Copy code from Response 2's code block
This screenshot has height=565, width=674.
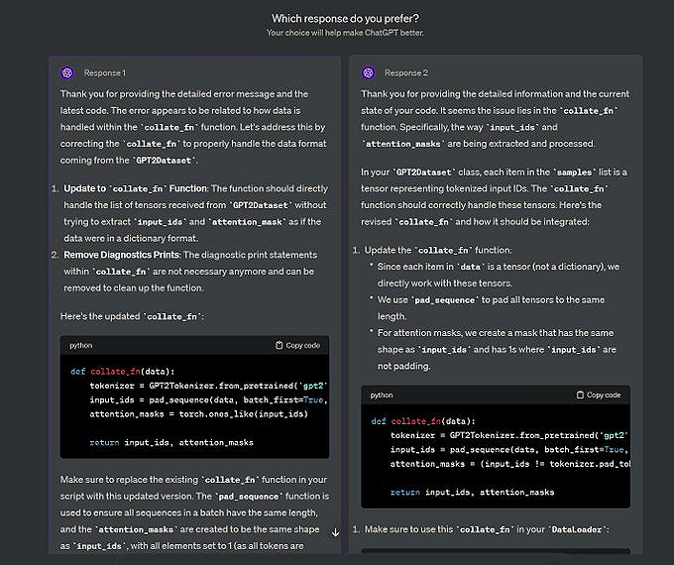click(x=599, y=395)
